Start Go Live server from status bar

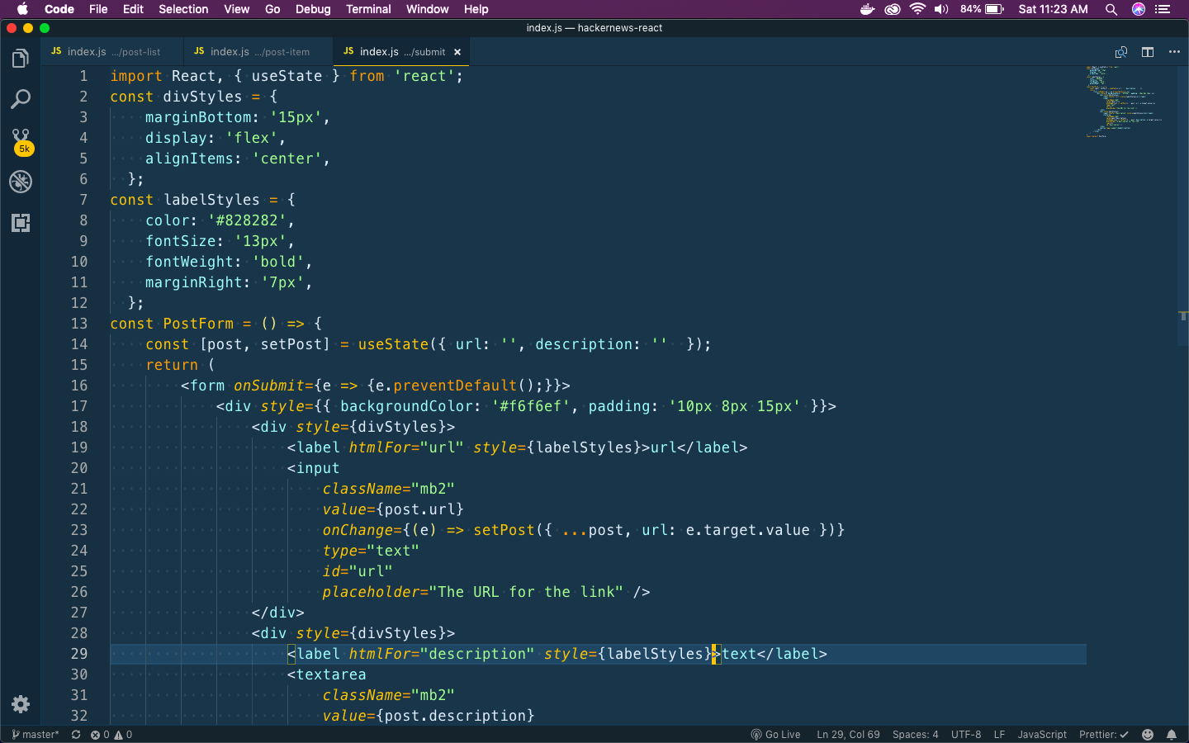[775, 734]
